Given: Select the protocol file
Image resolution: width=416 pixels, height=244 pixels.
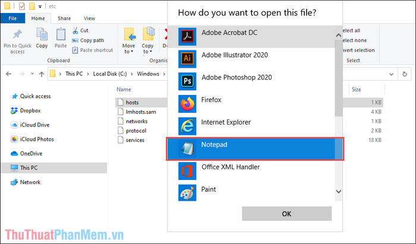Looking at the screenshot, I should coord(132,131).
